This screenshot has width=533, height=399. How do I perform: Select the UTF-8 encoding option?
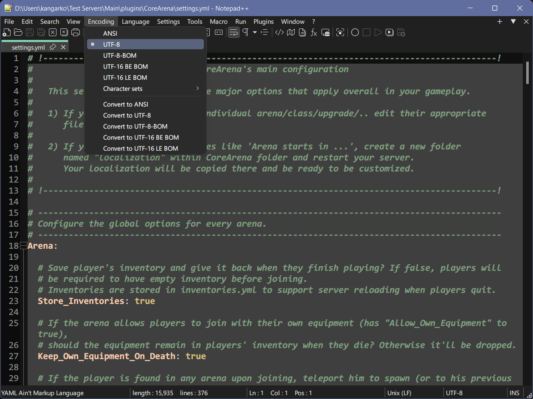[x=145, y=44]
